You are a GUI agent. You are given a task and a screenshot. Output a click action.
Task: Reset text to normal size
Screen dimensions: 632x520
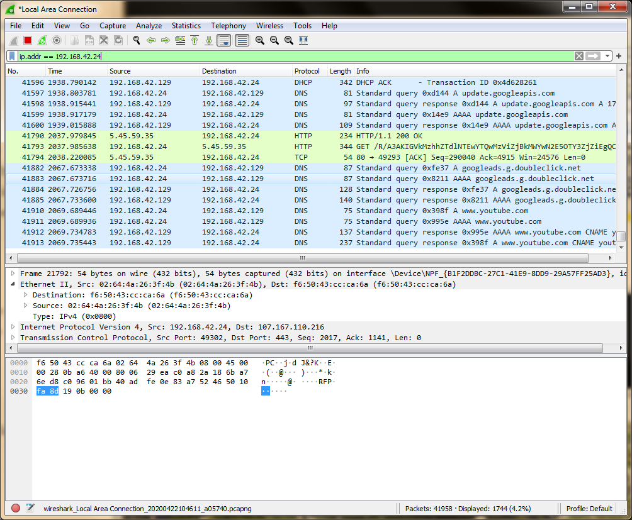click(x=289, y=40)
